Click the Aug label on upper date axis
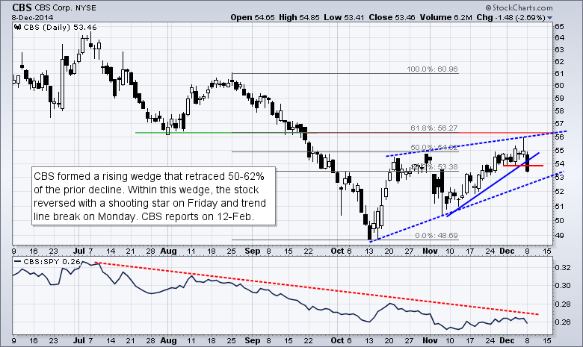The width and height of the screenshot is (583, 347). pos(168,251)
